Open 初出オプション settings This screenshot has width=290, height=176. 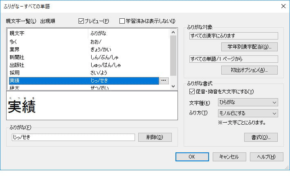[x=249, y=70]
